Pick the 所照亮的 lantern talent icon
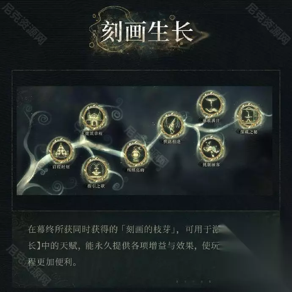Viewport: 292px width, 292px height. pyautogui.click(x=135, y=154)
